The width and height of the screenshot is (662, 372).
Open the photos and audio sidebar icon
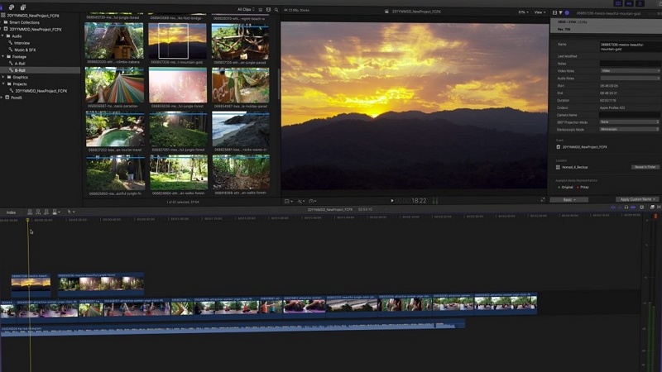tap(12, 7)
